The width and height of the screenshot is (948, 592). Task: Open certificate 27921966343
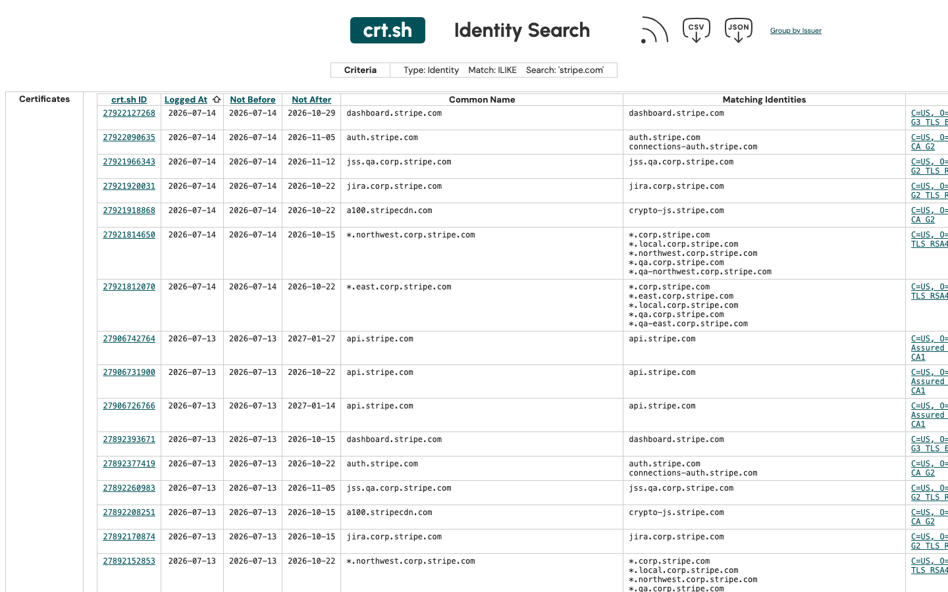pyautogui.click(x=129, y=162)
